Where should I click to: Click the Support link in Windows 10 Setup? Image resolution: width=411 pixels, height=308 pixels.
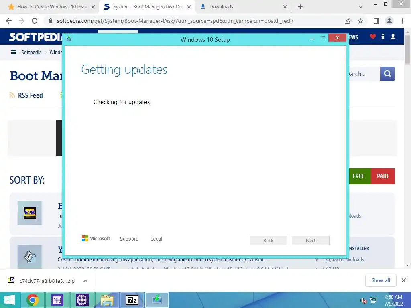point(129,239)
